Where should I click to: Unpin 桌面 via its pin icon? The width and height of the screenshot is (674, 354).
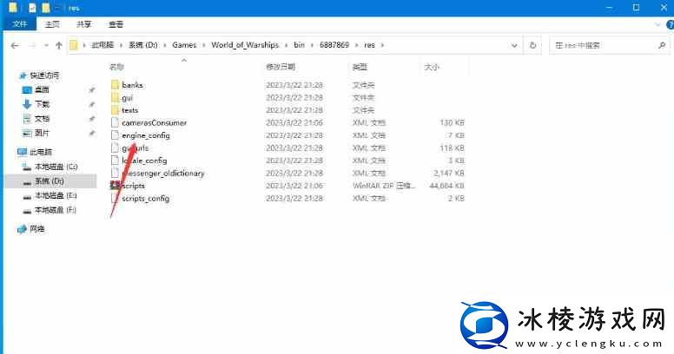(x=91, y=89)
